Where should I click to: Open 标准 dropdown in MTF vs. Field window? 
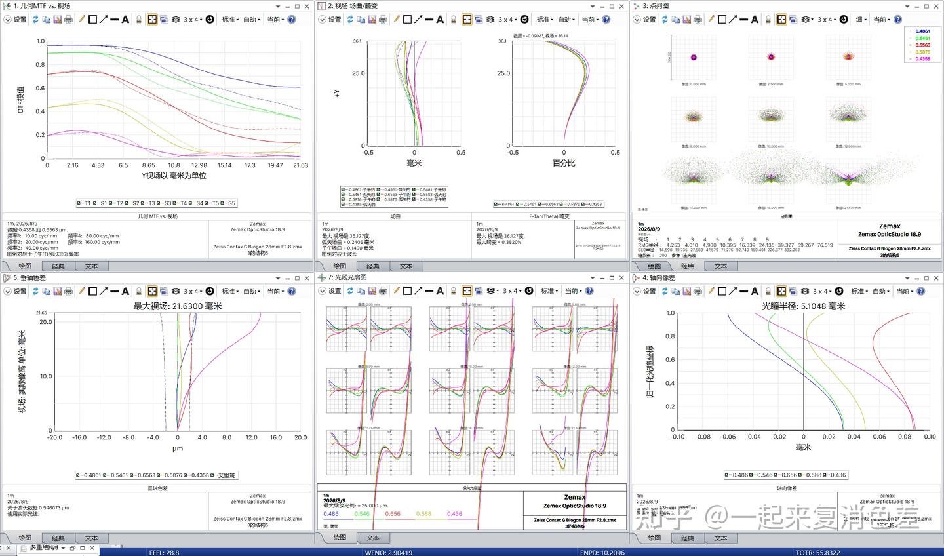pyautogui.click(x=230, y=20)
